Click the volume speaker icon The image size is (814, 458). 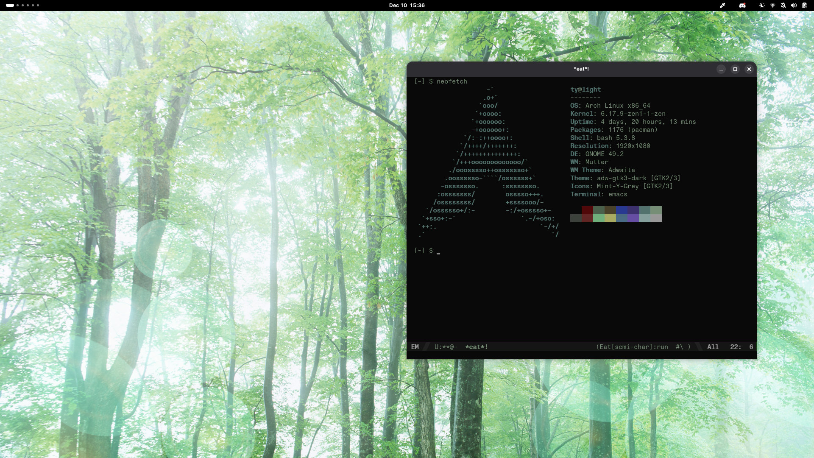coord(794,6)
